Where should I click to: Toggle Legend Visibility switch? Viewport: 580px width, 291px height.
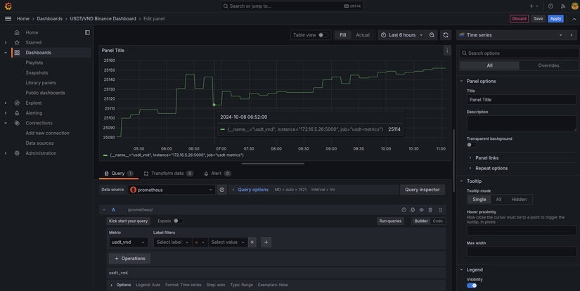472,285
